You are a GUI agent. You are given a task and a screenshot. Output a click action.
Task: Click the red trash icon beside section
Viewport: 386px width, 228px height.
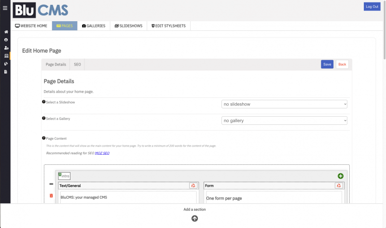click(52, 196)
